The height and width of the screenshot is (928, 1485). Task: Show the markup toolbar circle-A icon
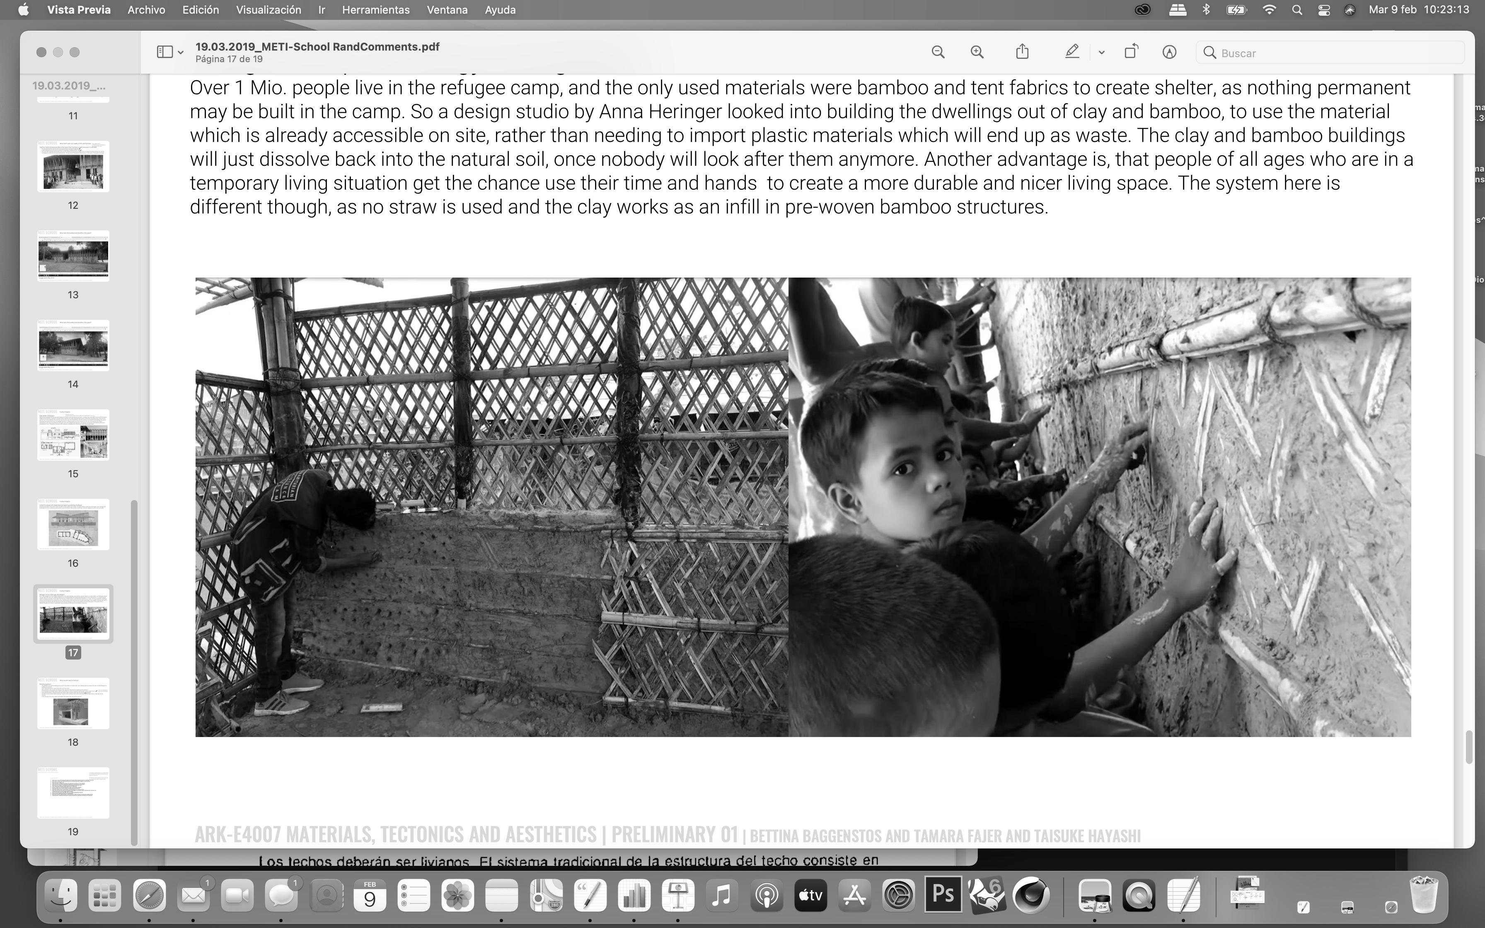pyautogui.click(x=1170, y=52)
